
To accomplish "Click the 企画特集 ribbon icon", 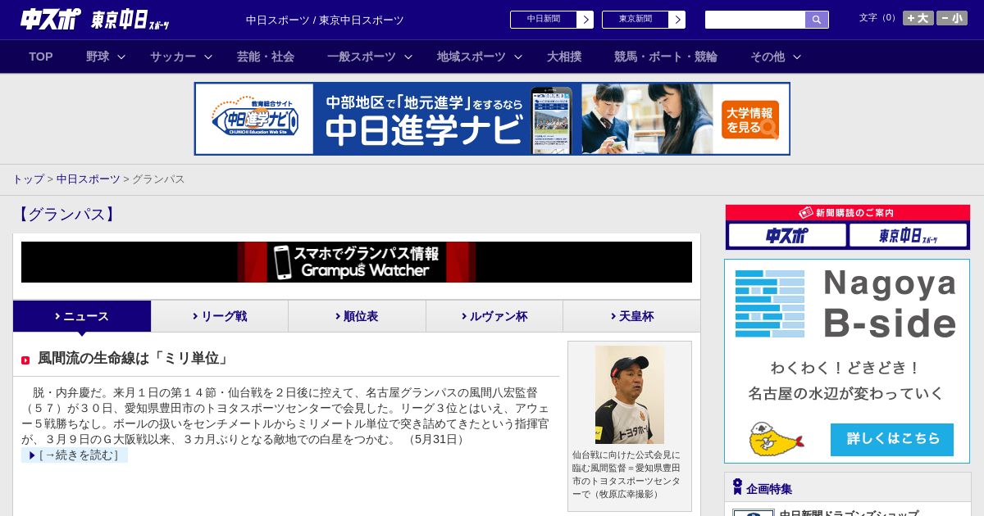I will pyautogui.click(x=737, y=487).
